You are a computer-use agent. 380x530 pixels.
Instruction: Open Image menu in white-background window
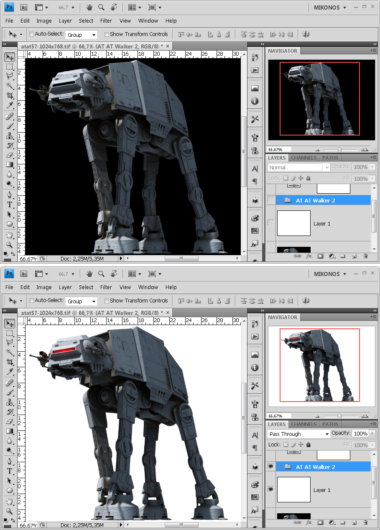[x=44, y=287]
